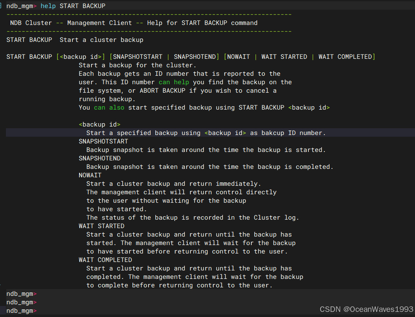Viewport: 415px width, 317px height.
Task: Click the 'to have started.' line
Action: click(x=117, y=209)
